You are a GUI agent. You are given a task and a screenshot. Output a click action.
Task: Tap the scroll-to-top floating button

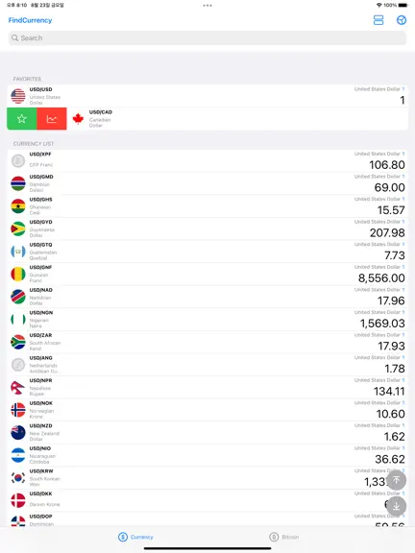tap(396, 480)
